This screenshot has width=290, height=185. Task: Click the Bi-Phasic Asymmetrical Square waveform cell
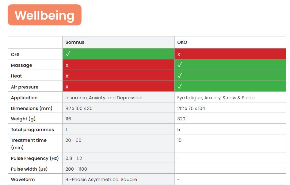(x=101, y=179)
